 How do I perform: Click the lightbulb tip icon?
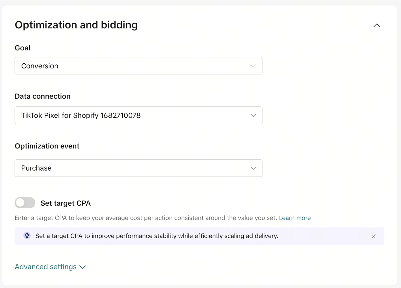point(27,236)
